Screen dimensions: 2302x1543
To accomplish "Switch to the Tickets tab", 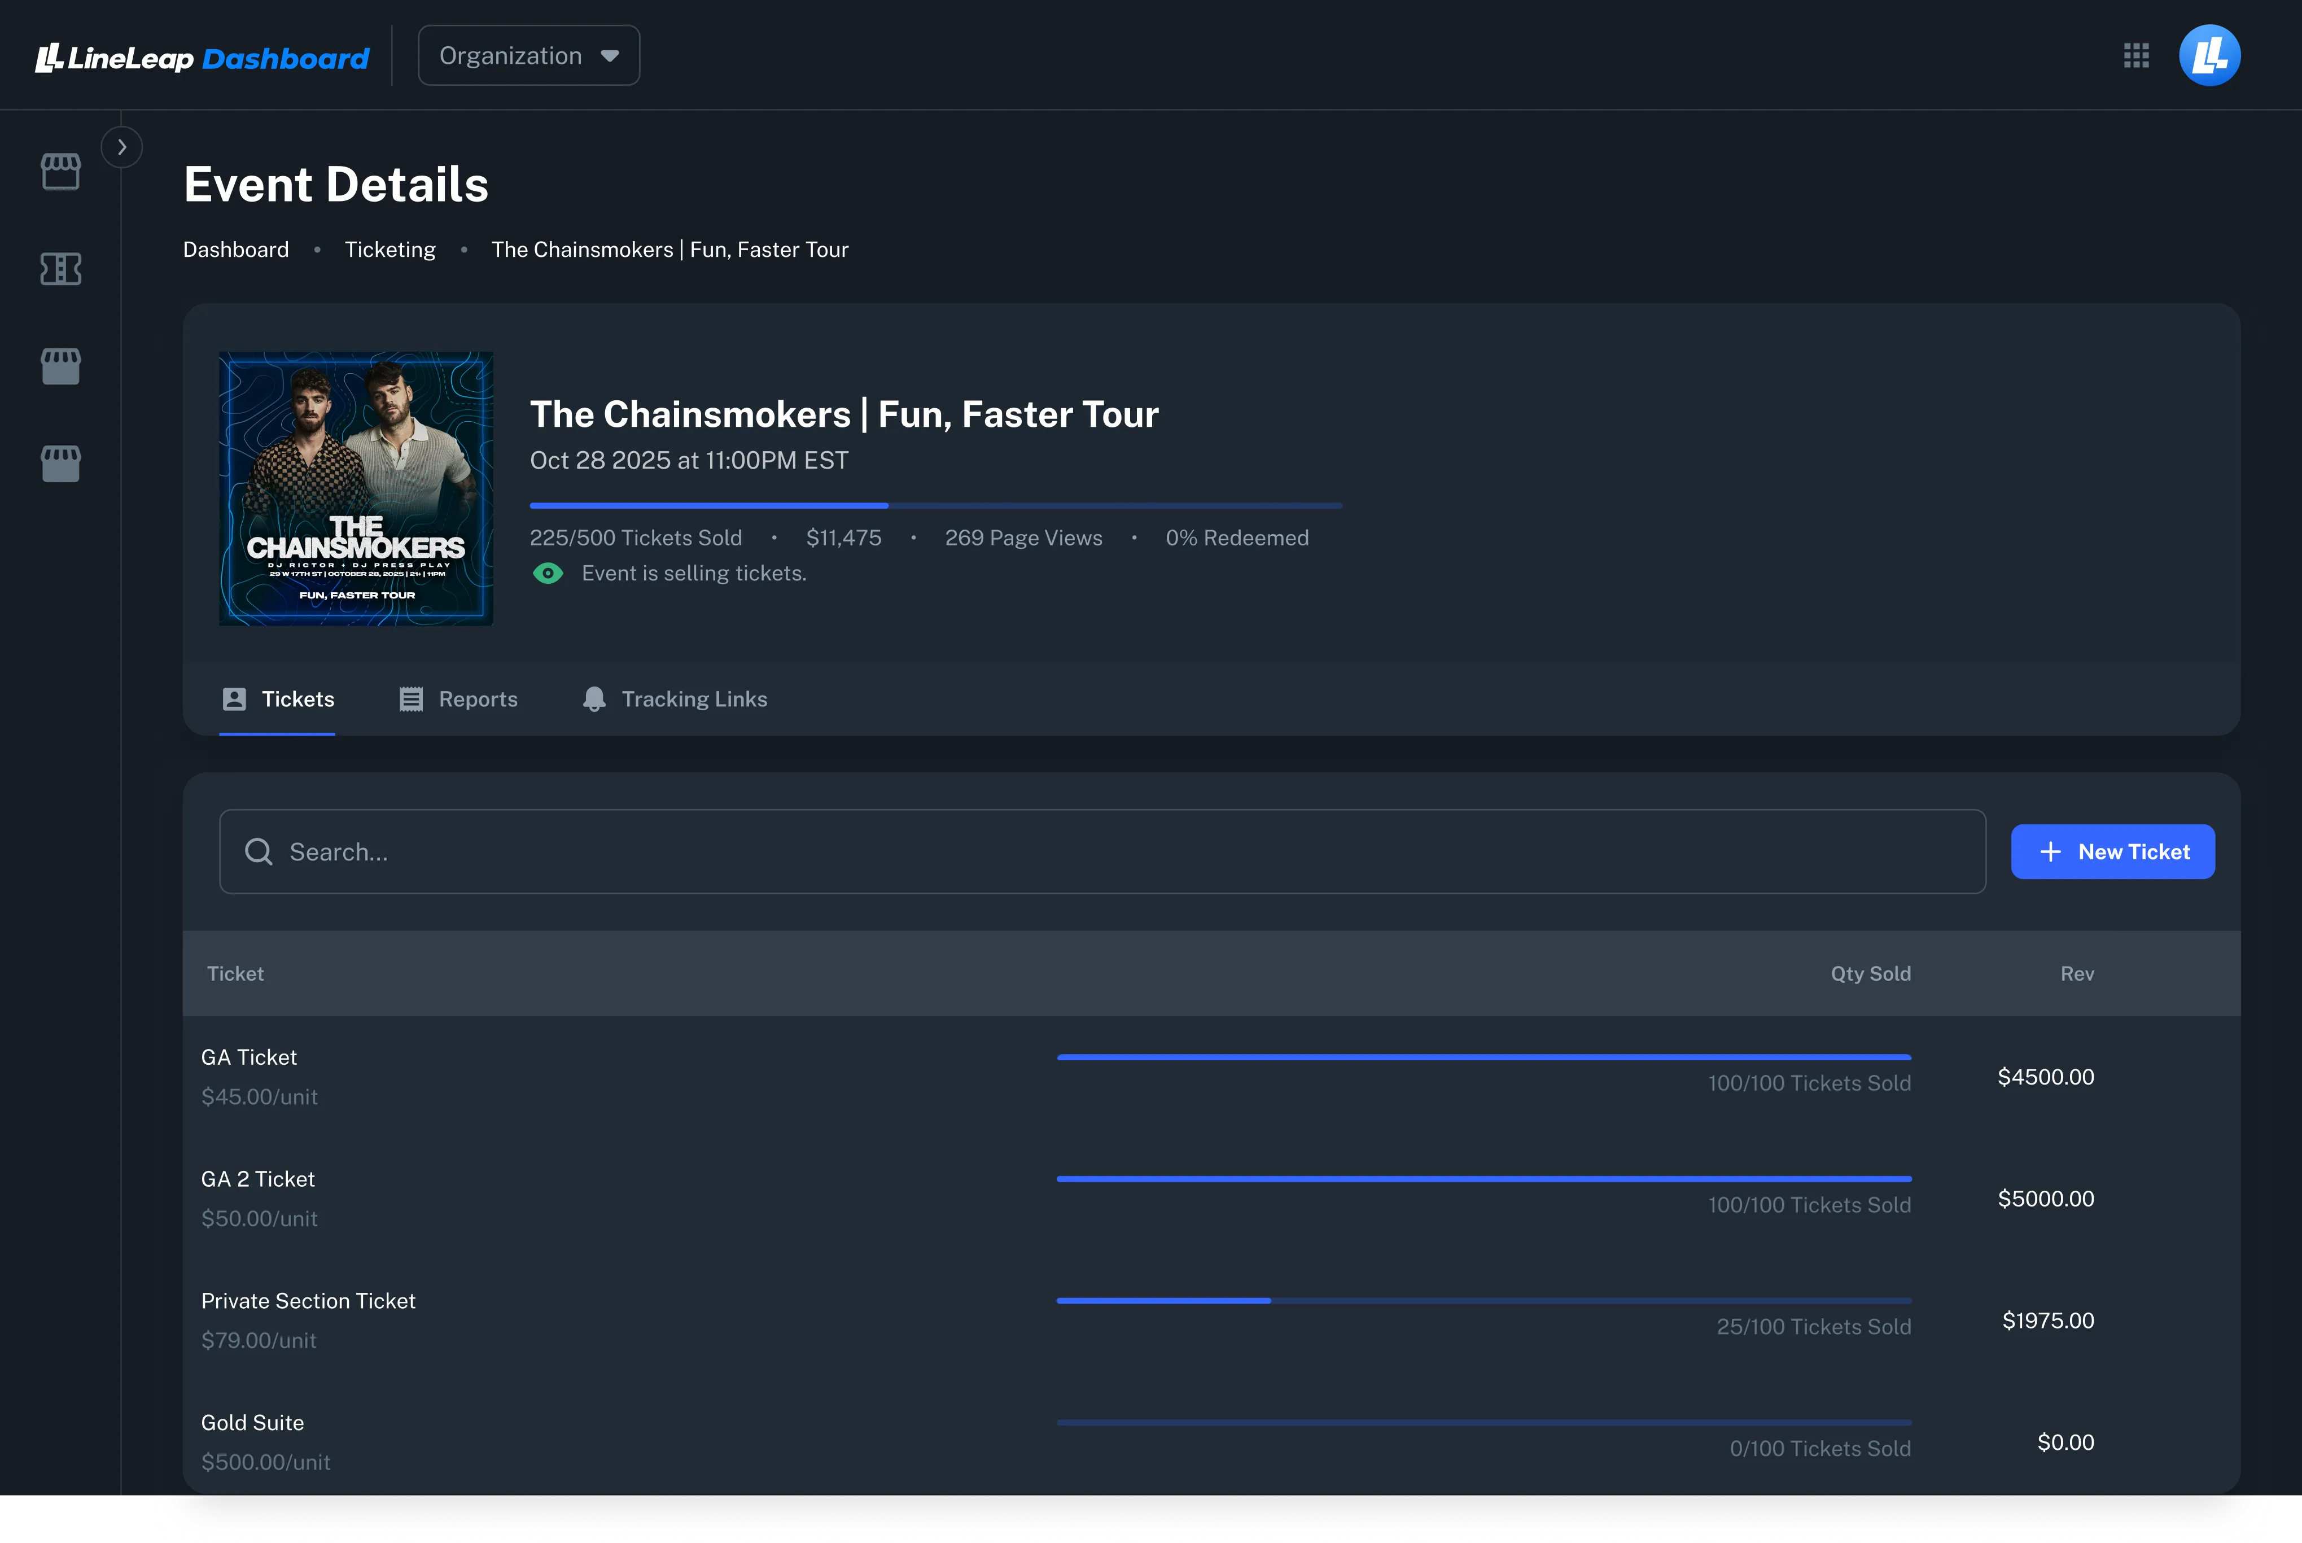I will [277, 700].
